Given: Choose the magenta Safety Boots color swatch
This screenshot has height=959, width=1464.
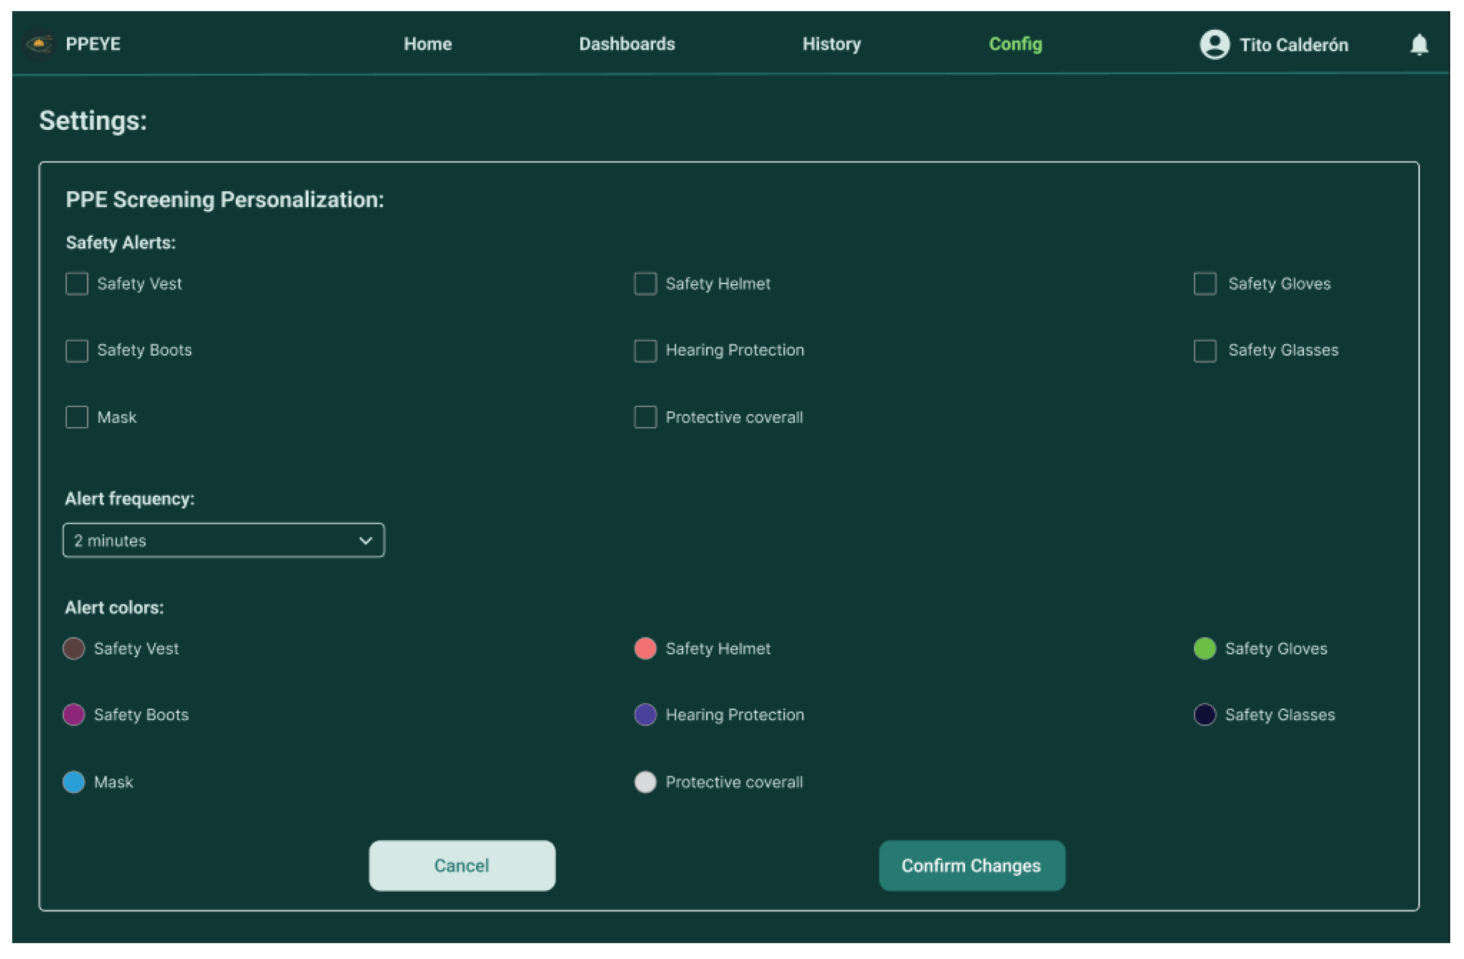Looking at the screenshot, I should click(74, 715).
